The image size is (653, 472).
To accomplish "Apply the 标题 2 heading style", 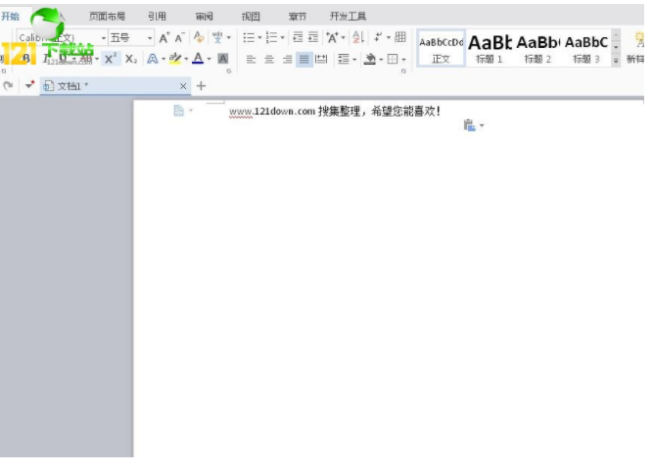I will (x=537, y=47).
